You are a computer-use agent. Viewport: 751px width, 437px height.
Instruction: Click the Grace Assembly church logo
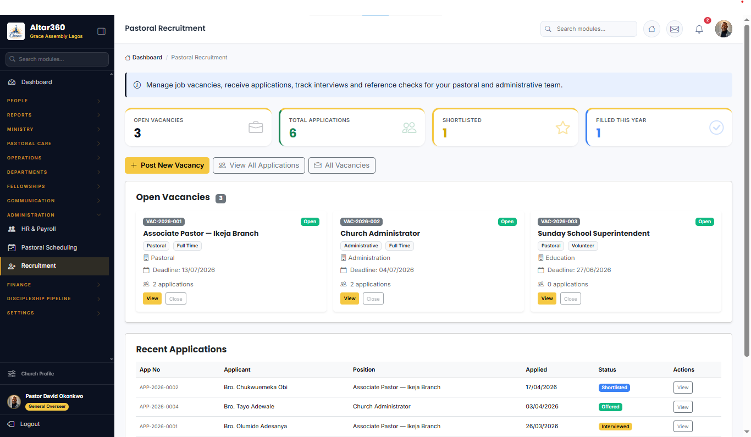(15, 31)
